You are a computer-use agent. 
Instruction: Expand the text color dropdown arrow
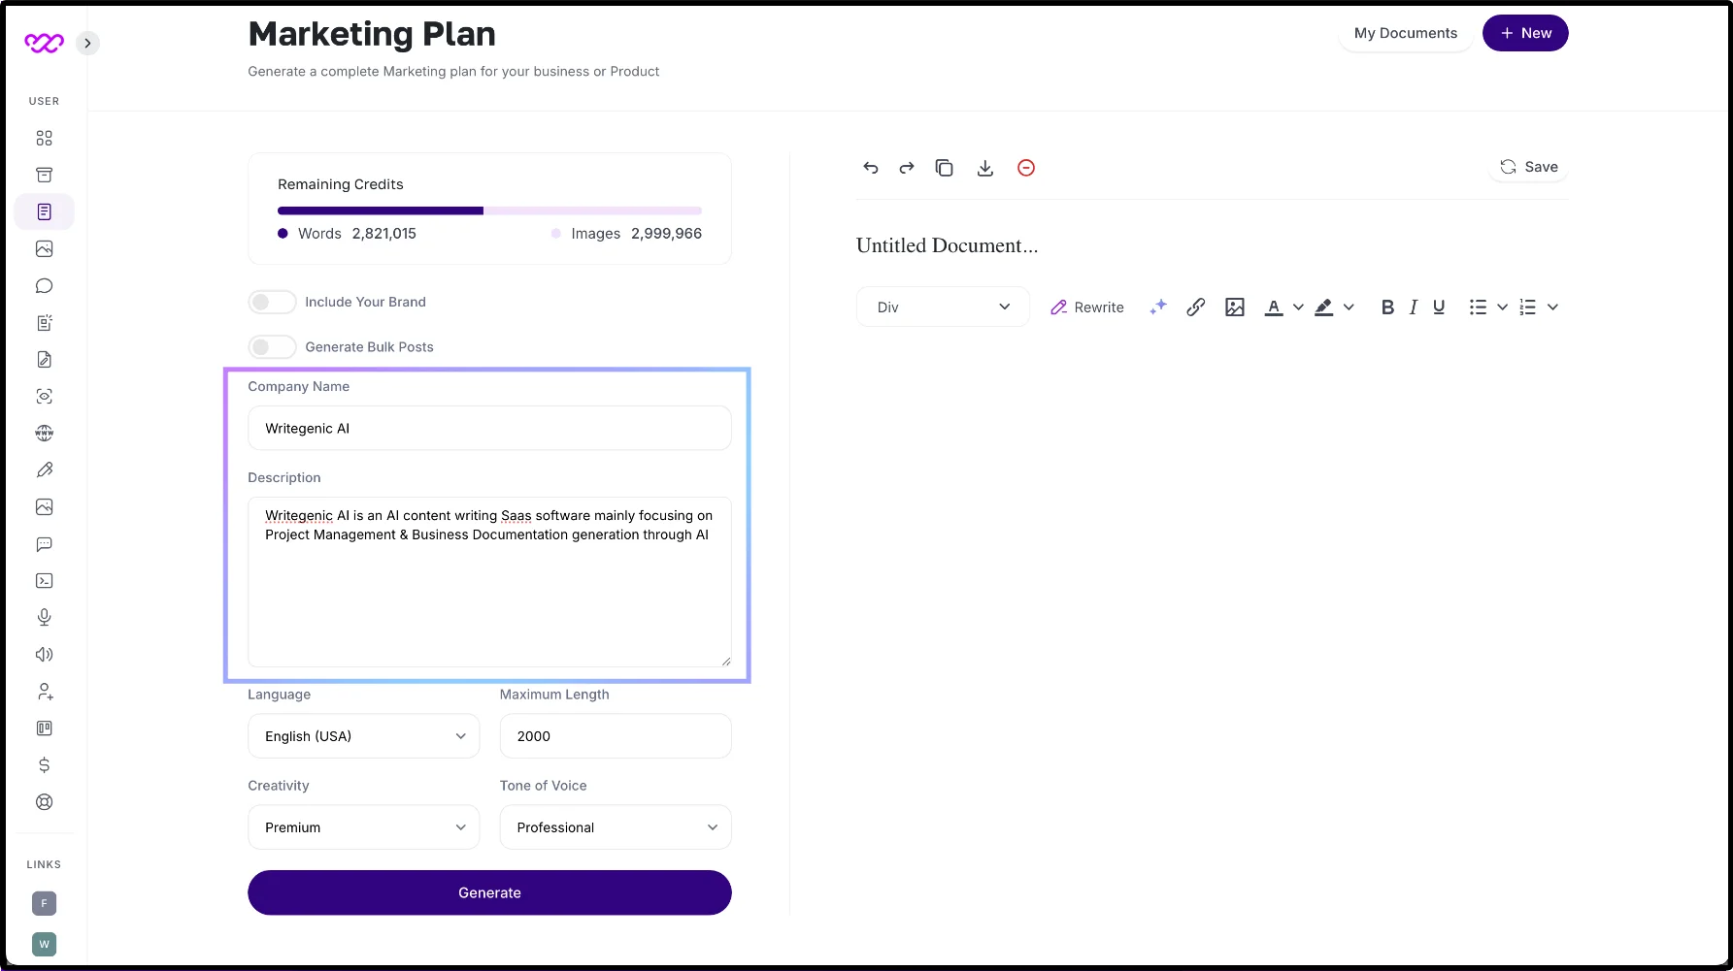pyautogui.click(x=1298, y=307)
